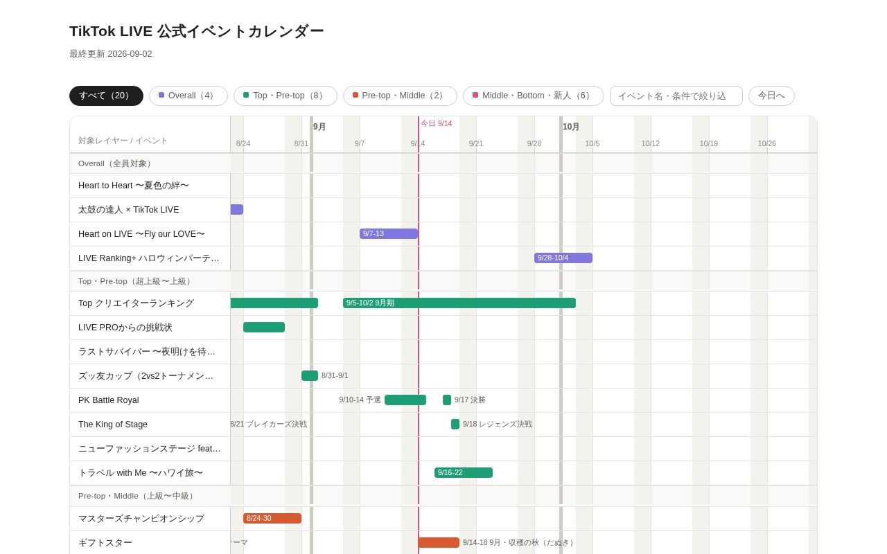The width and height of the screenshot is (887, 554).
Task: Open PK Battle Royal row label
Action: point(150,400)
